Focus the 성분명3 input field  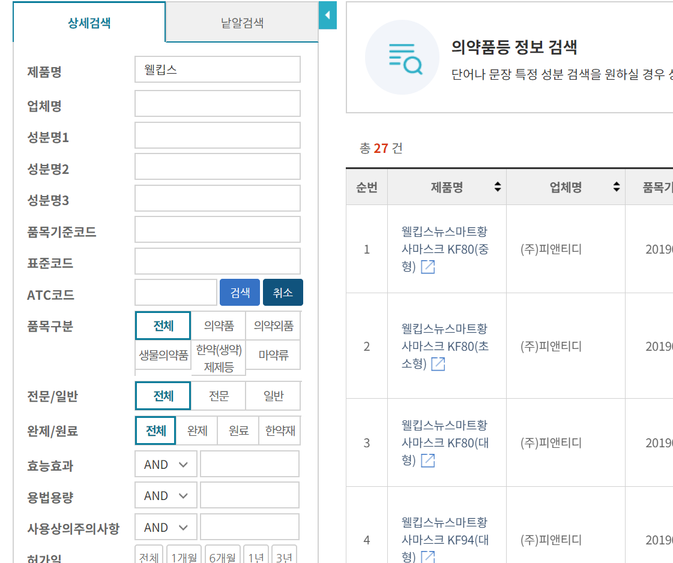tap(217, 198)
